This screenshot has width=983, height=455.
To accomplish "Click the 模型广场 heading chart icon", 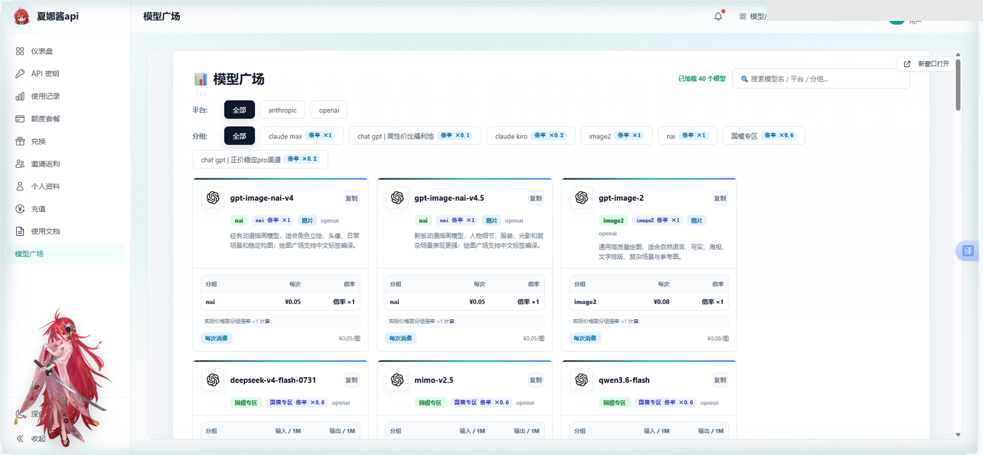I will (200, 79).
